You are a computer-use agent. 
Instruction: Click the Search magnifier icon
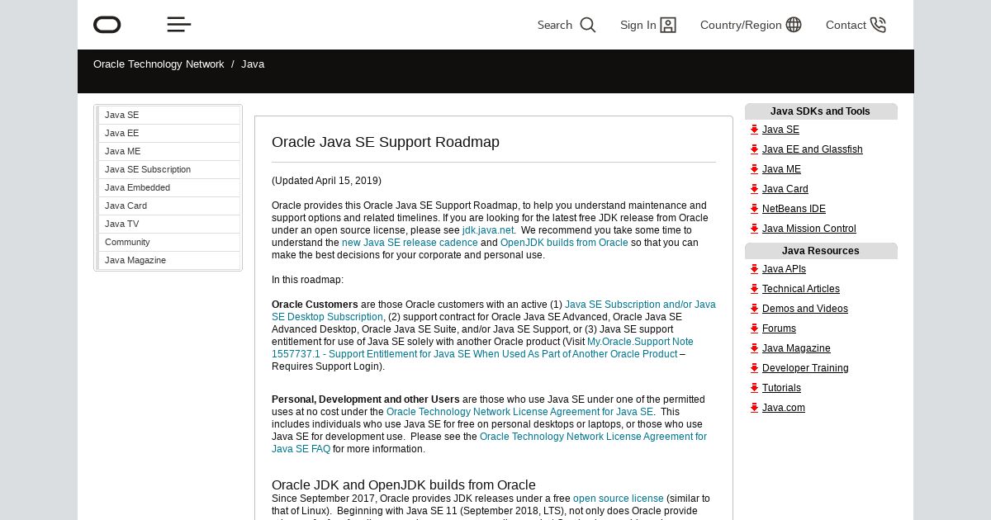(588, 25)
